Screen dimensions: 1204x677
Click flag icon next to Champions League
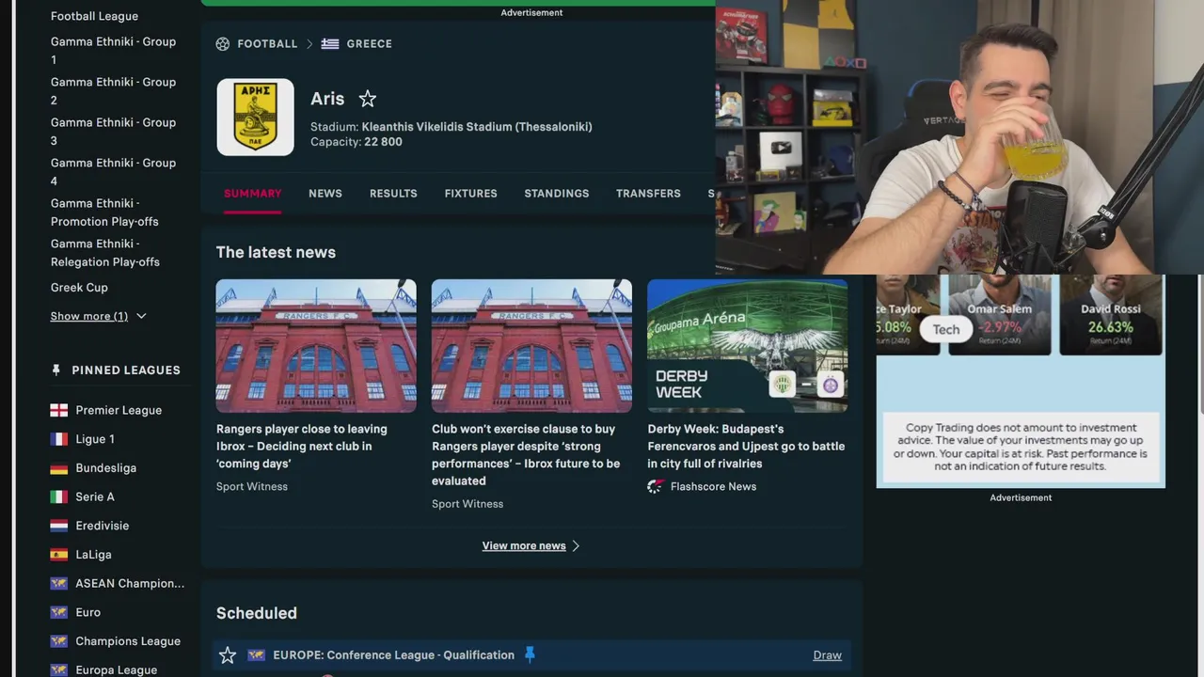click(59, 641)
